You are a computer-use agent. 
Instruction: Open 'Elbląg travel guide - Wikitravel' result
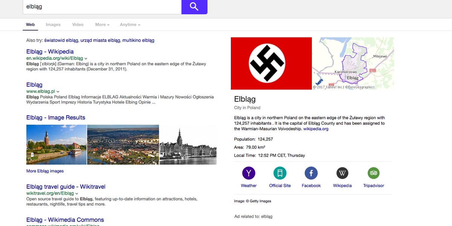point(66,187)
